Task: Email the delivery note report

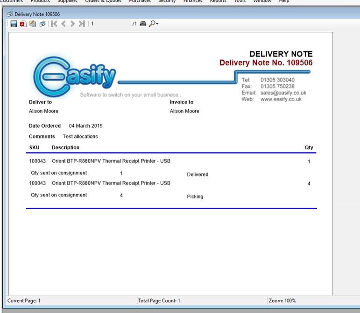Action: pyautogui.click(x=32, y=24)
